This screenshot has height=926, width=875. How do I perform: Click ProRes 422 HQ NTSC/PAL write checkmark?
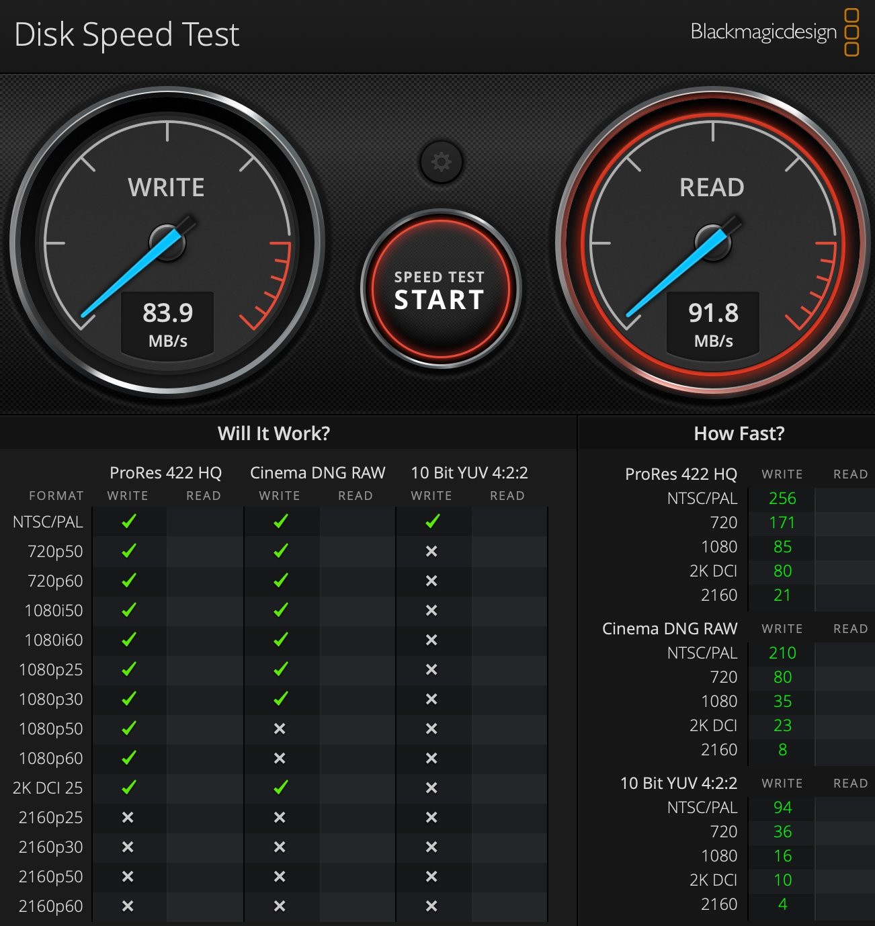[128, 521]
